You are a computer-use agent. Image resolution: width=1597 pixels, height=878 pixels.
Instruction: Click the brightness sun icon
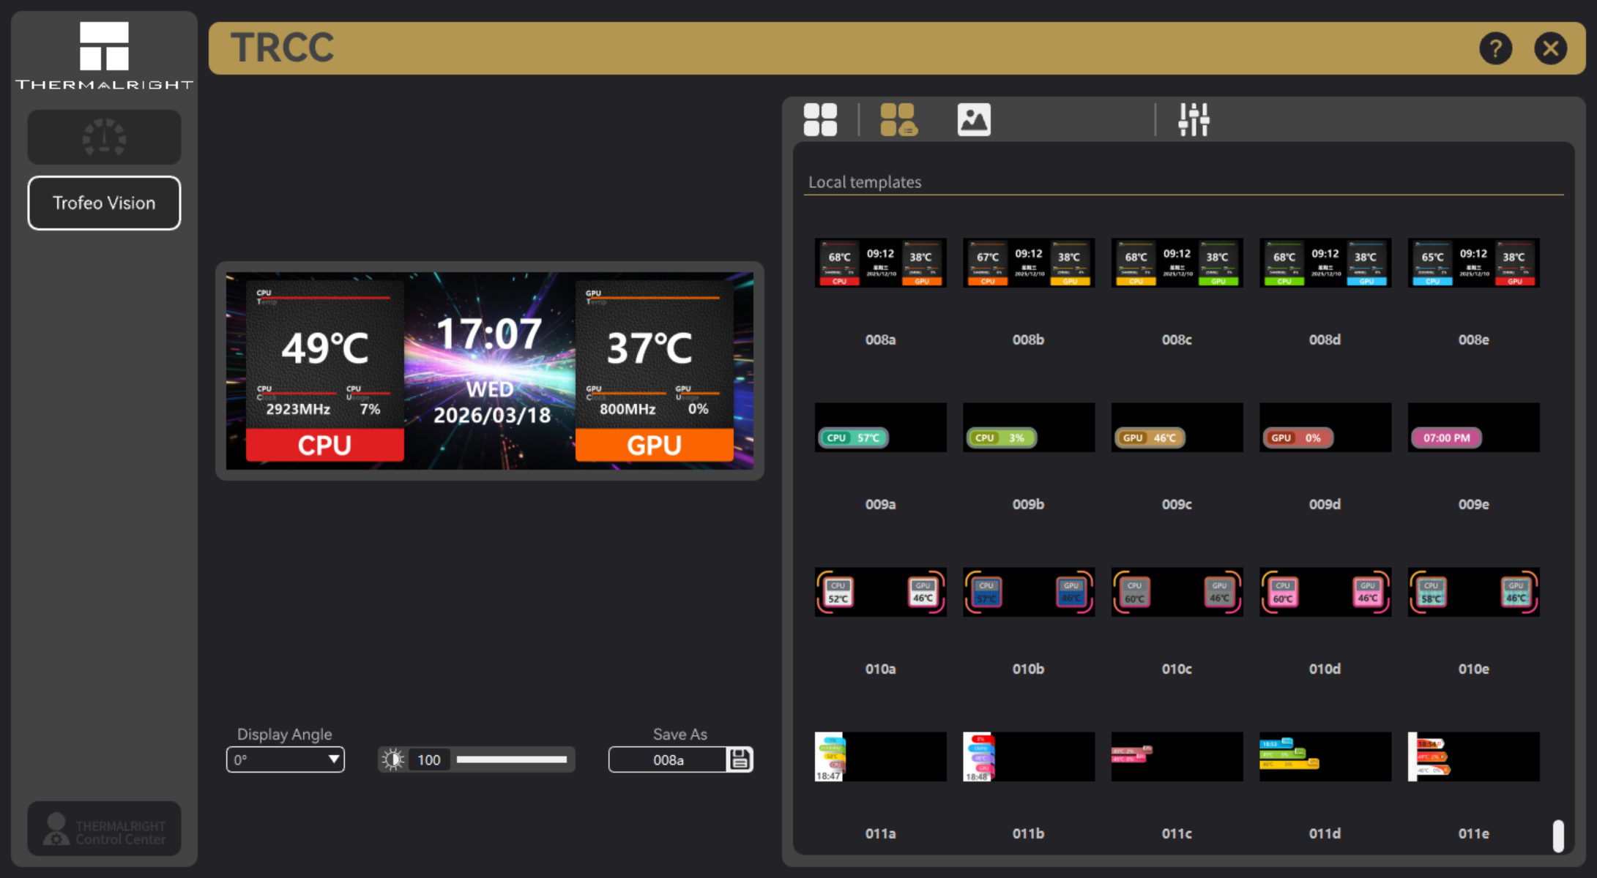(393, 759)
